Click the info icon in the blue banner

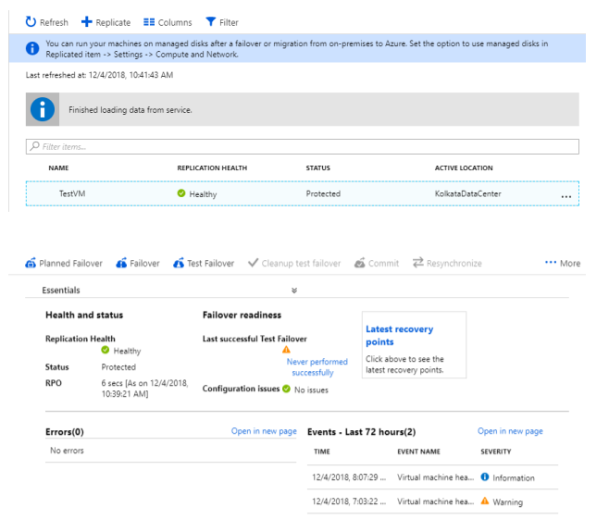(32, 48)
